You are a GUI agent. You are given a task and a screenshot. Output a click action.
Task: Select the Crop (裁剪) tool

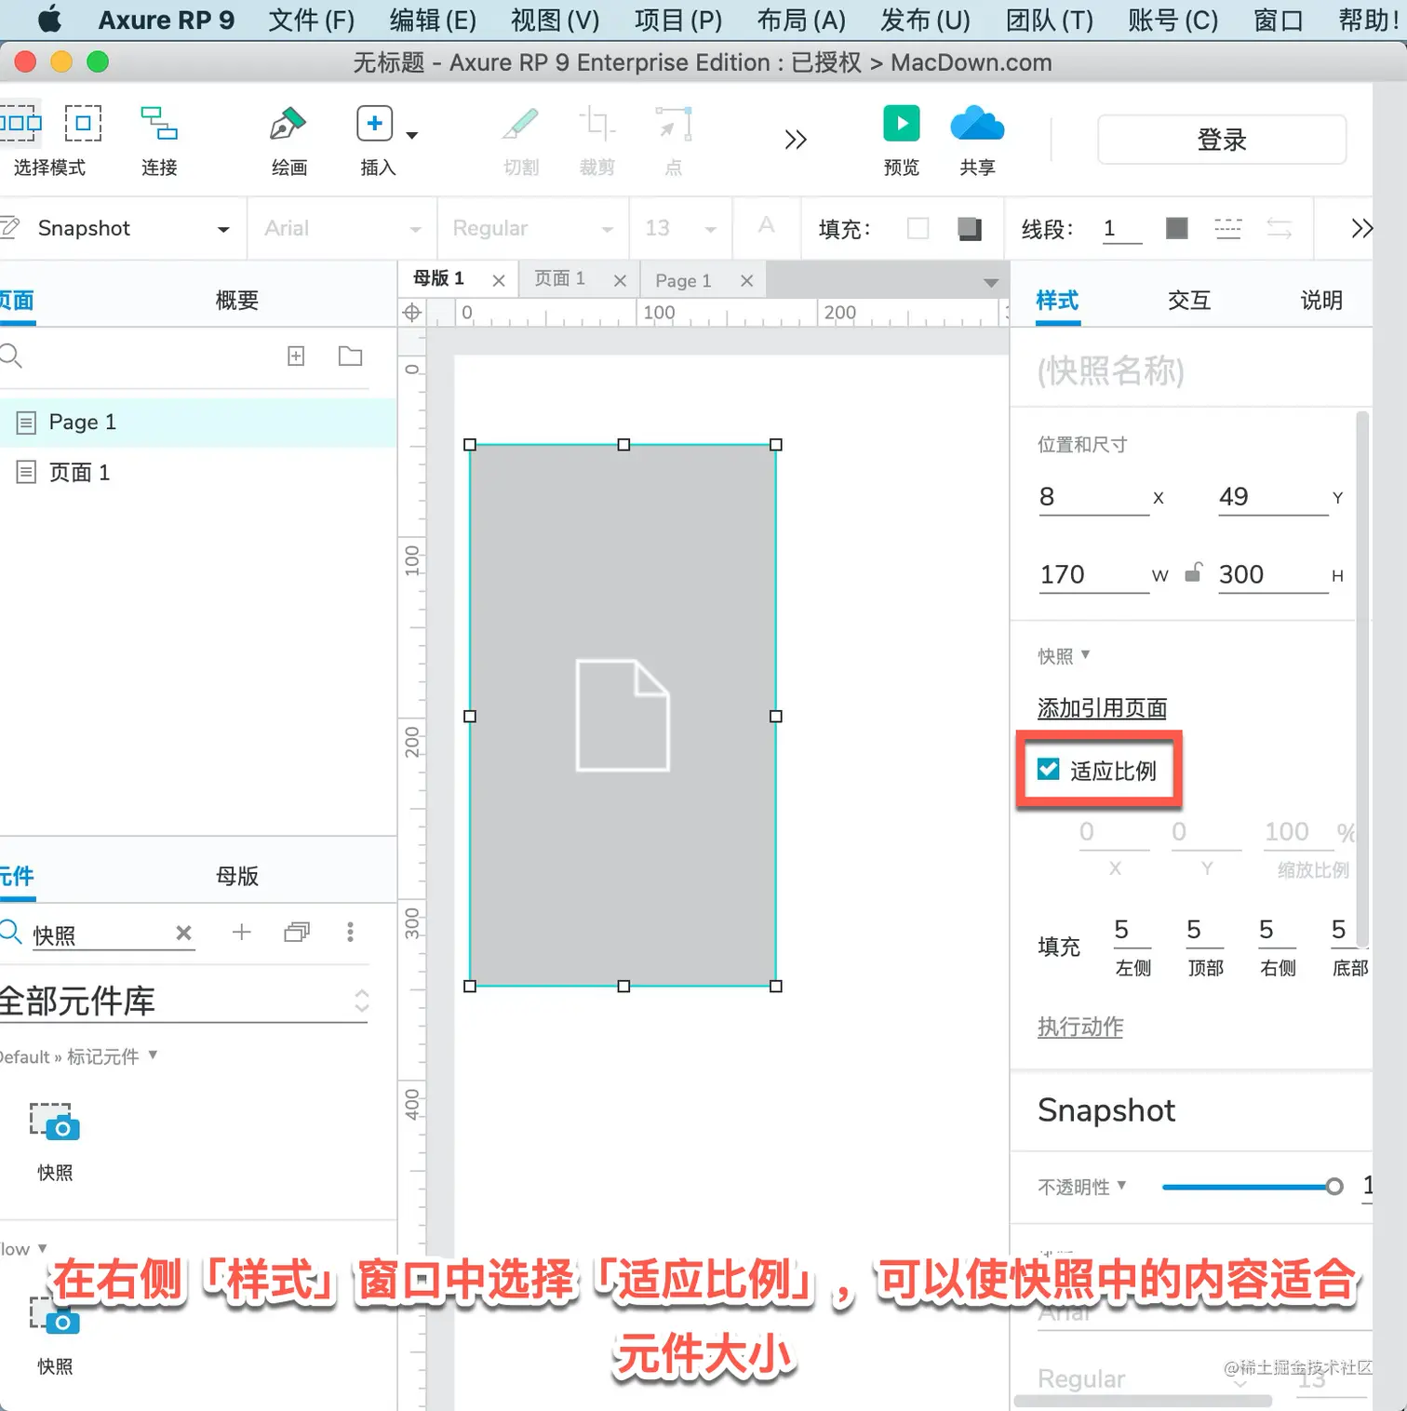click(x=596, y=123)
